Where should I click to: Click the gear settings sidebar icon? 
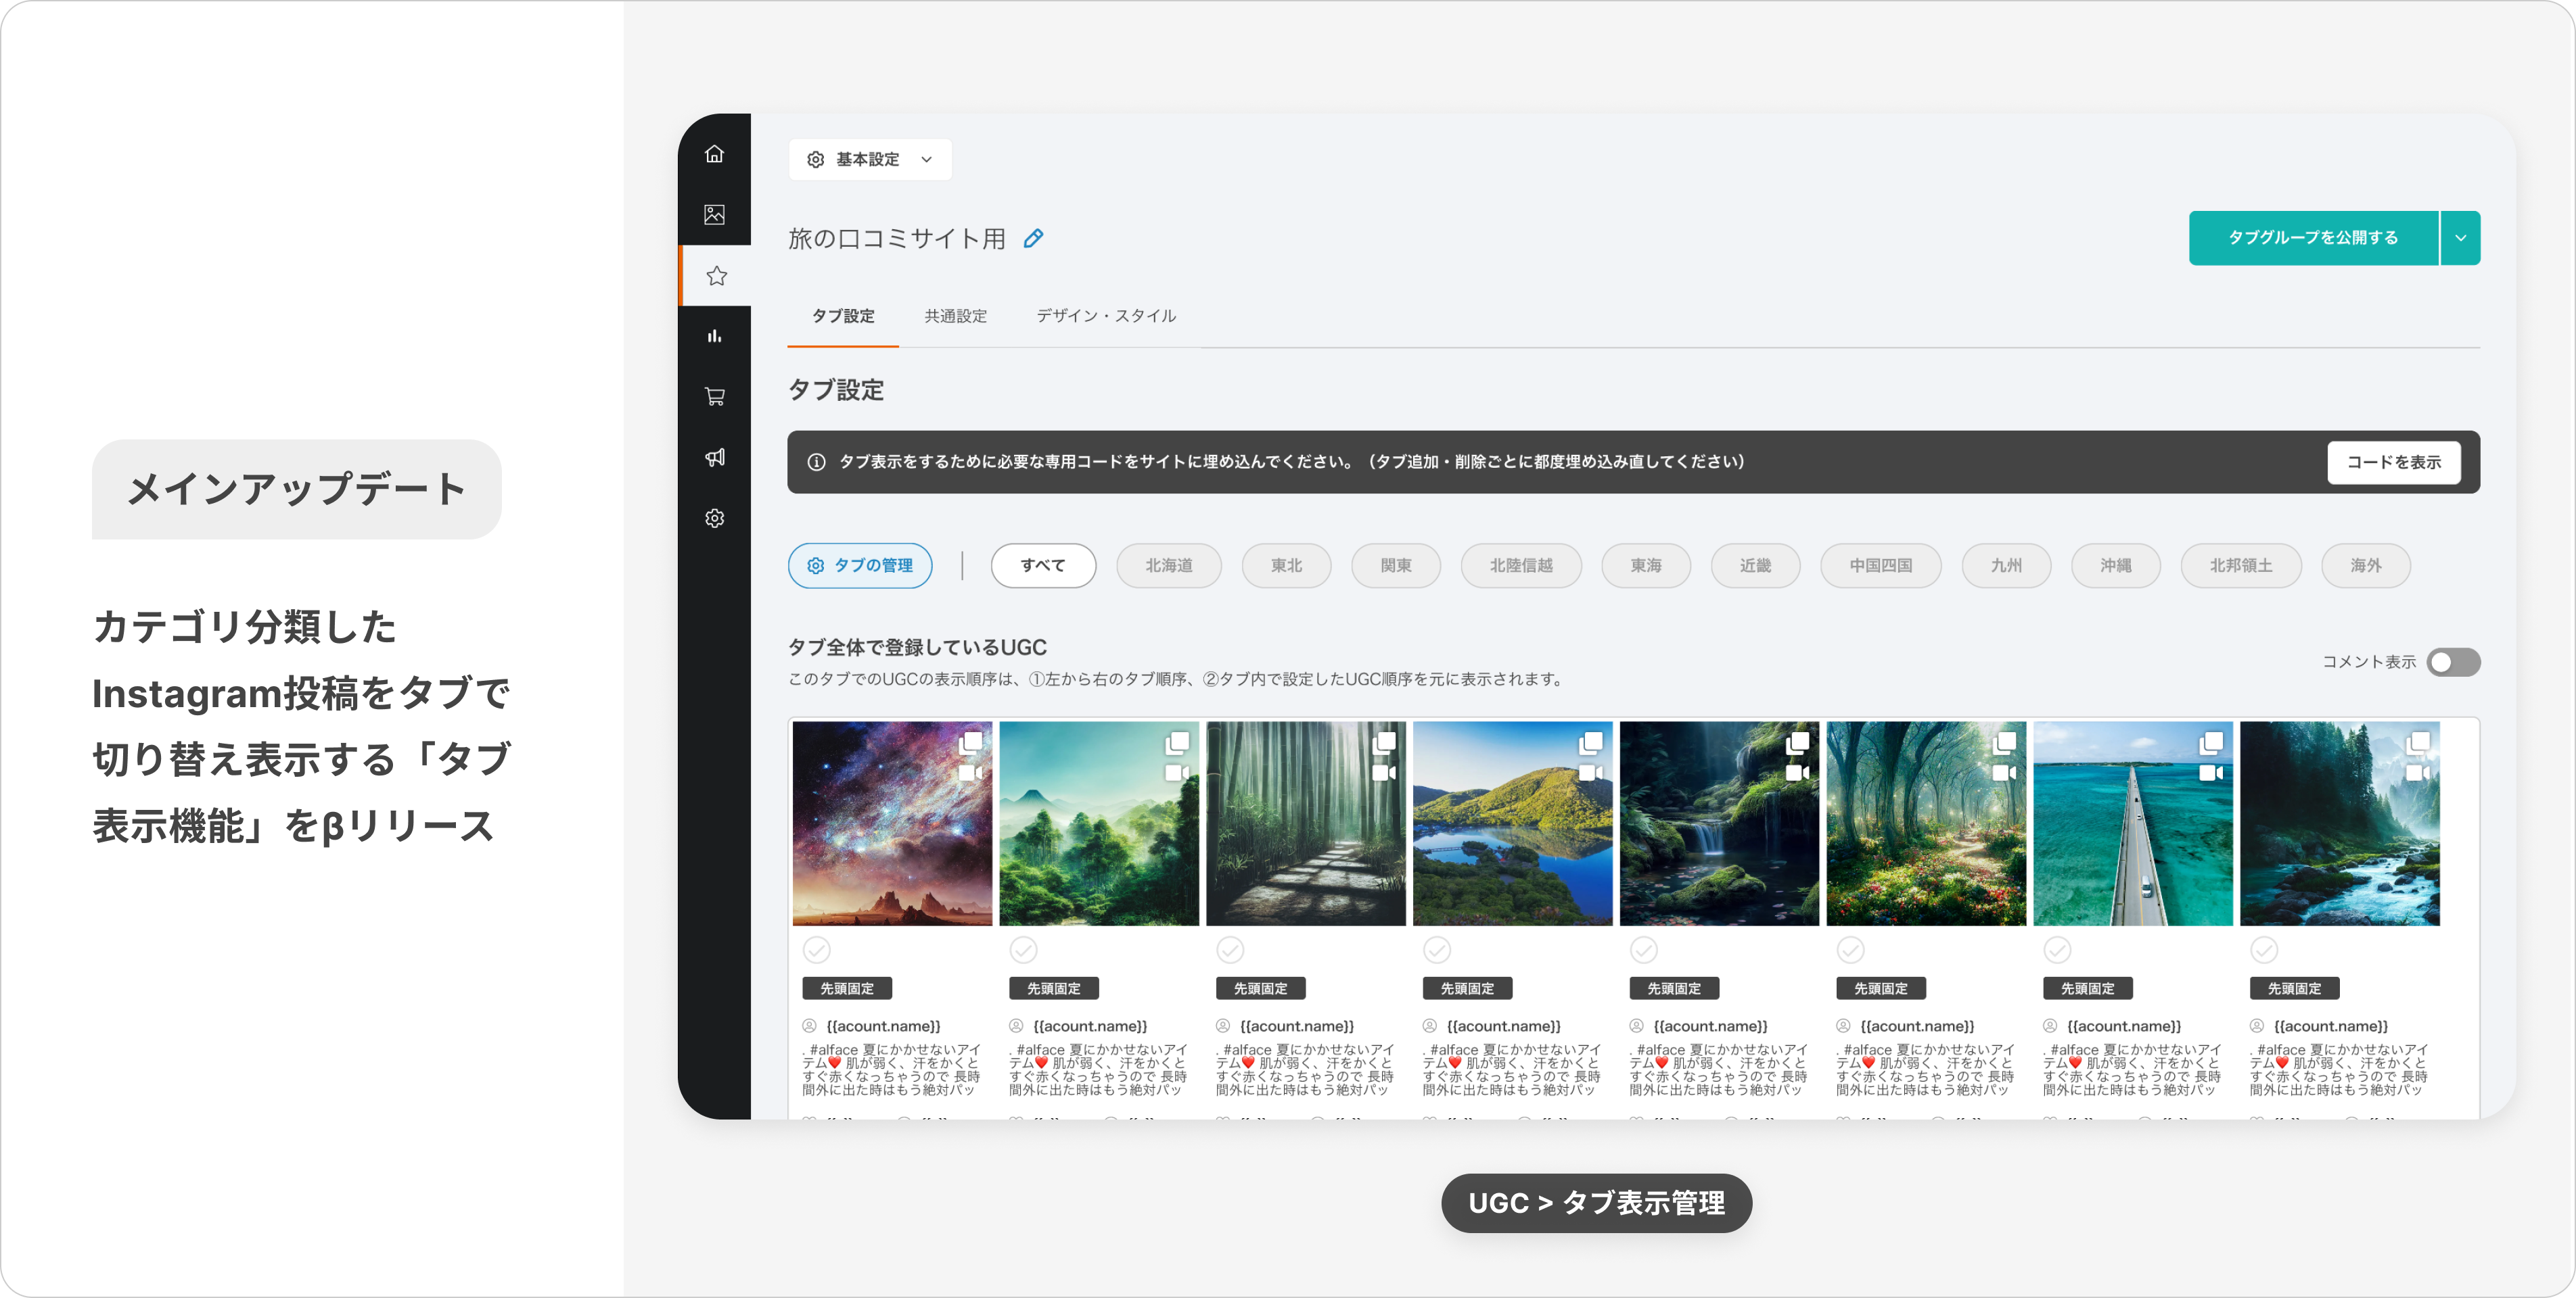coord(714,519)
